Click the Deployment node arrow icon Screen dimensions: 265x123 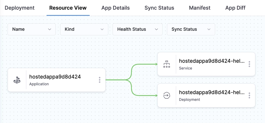(167, 96)
